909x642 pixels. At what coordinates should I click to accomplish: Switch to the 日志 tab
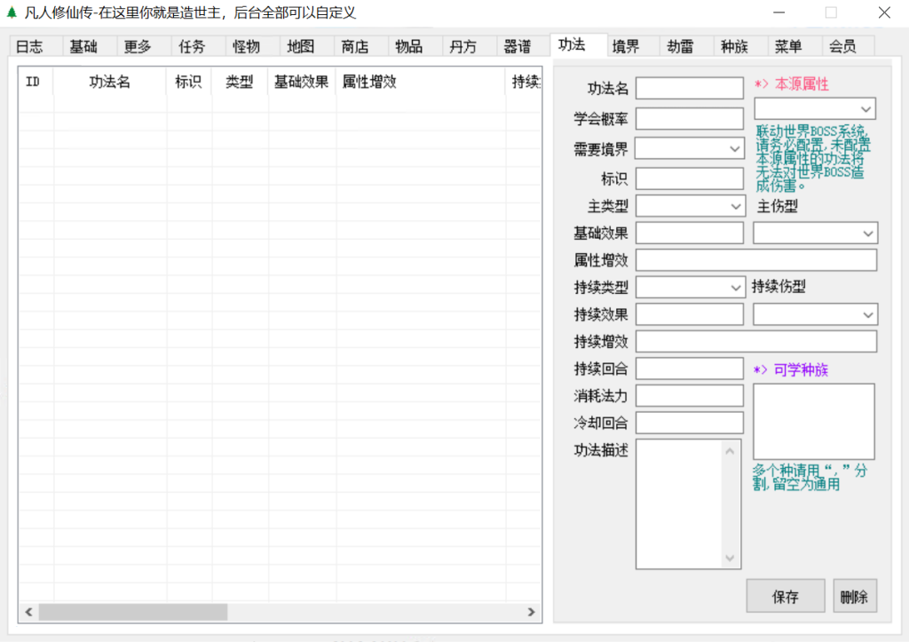[29, 47]
